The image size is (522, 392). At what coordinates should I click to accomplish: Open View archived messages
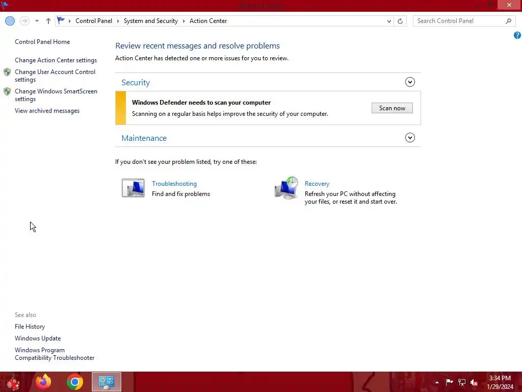click(x=47, y=111)
